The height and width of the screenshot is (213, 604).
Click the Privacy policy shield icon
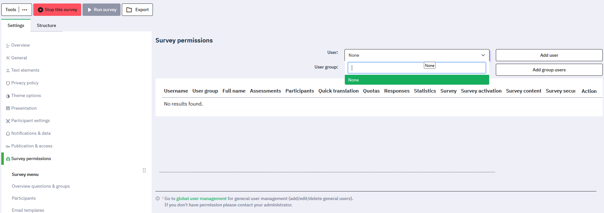pyautogui.click(x=8, y=83)
